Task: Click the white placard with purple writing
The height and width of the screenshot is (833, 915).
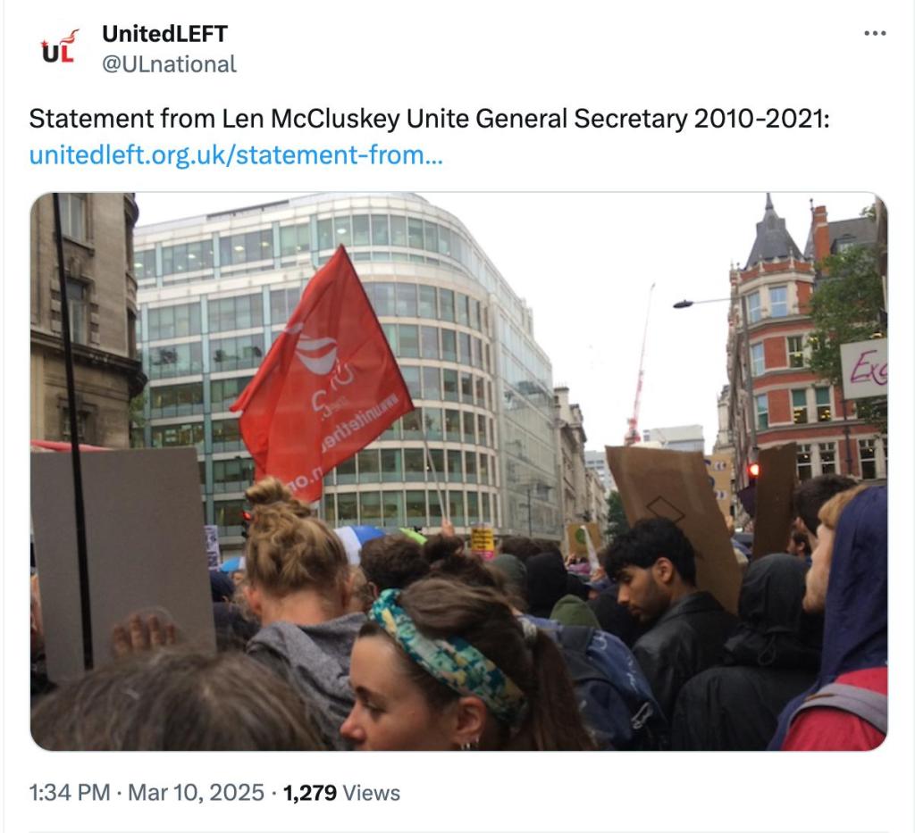Action: coord(864,369)
